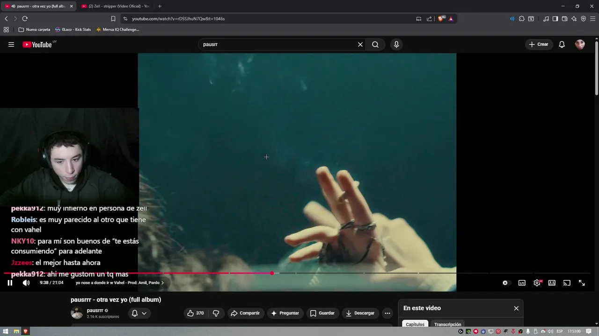The image size is (599, 336).
Task: Switch to 'Zell - stripper' browser tab
Action: point(115,6)
